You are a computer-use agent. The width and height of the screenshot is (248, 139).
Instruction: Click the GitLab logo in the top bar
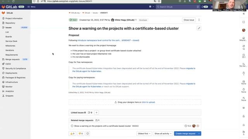[9, 7]
